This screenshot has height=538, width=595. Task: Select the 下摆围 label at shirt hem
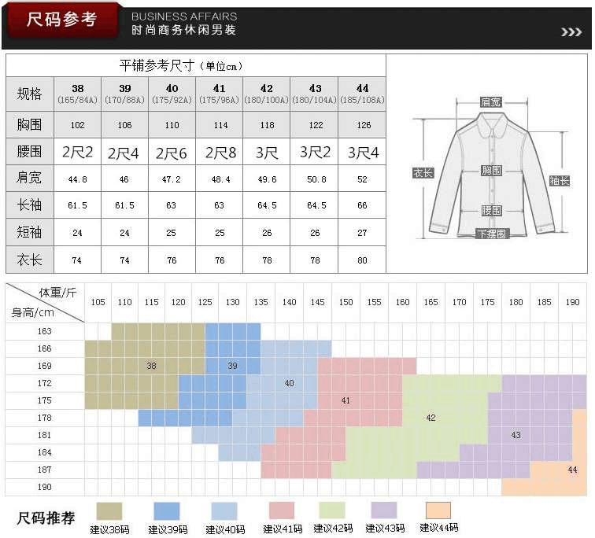coord(492,234)
